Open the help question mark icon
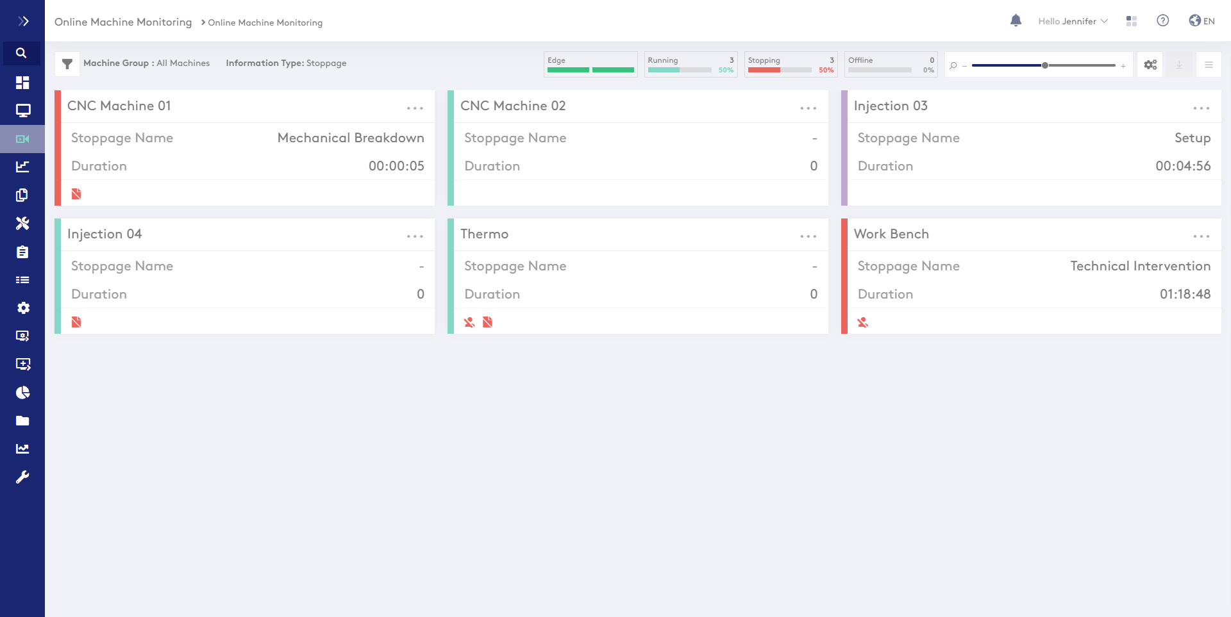 click(x=1162, y=21)
